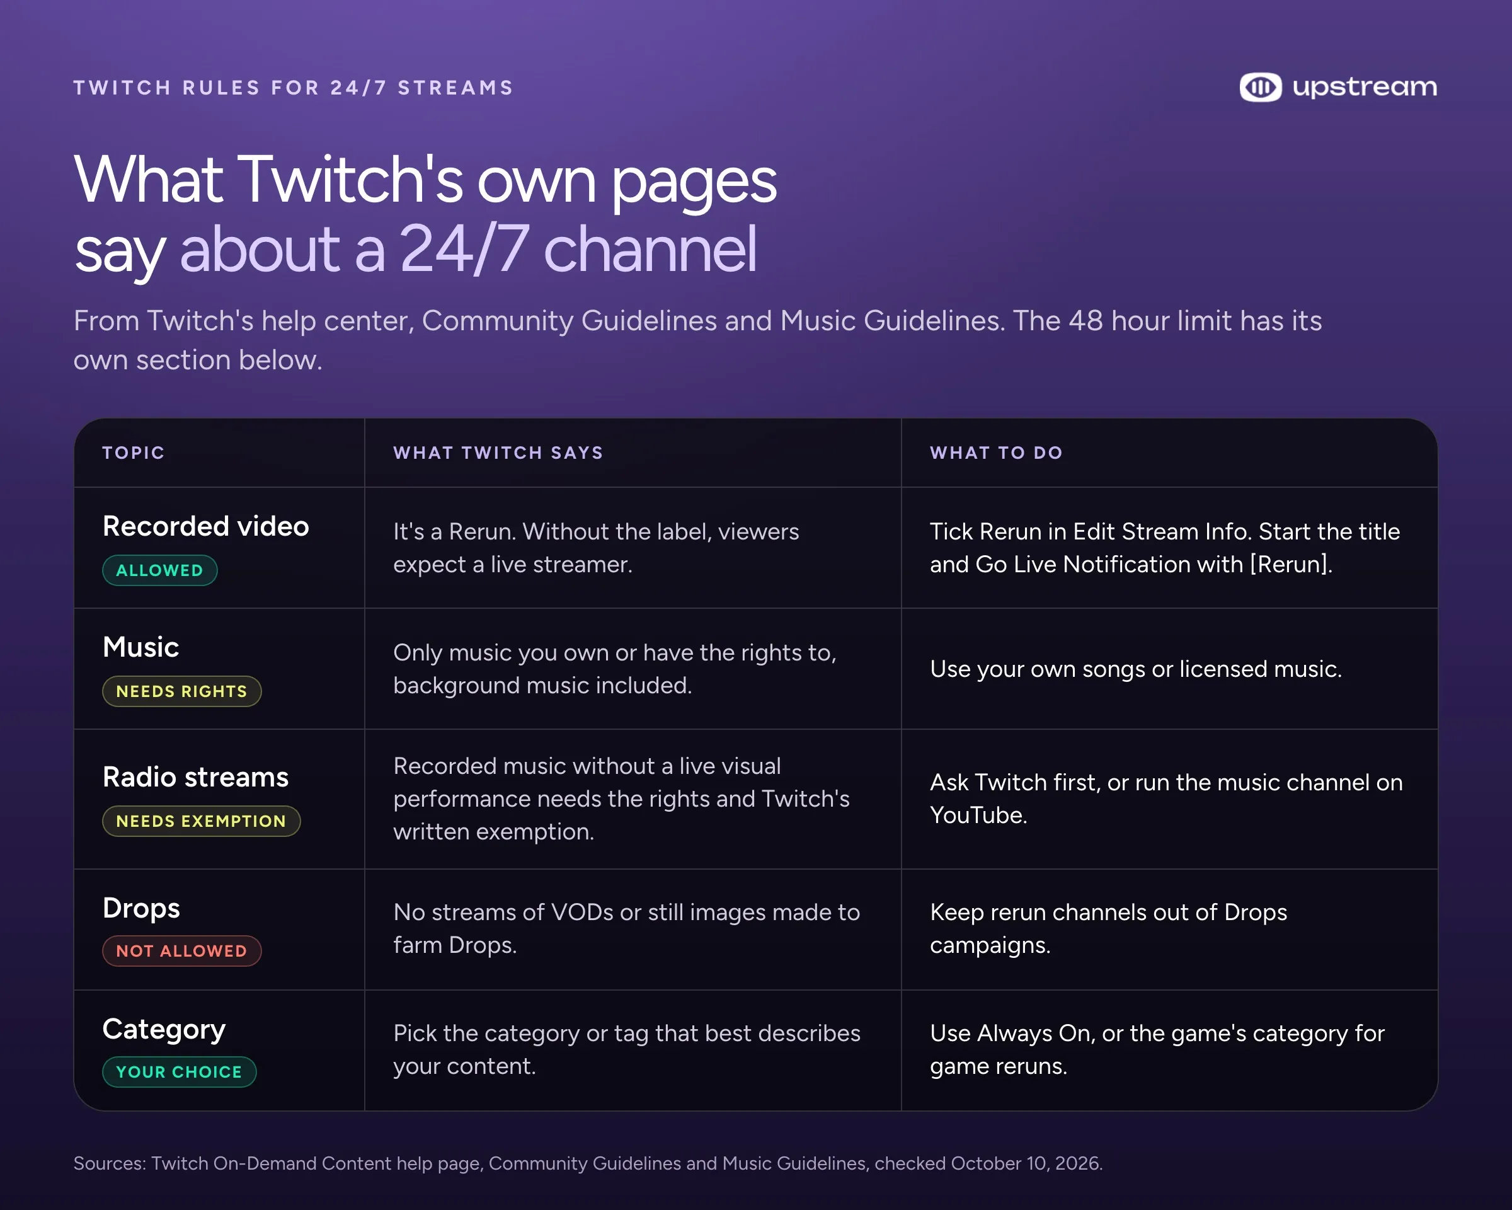Click the YOUR CHOICE badge

[x=179, y=1072]
